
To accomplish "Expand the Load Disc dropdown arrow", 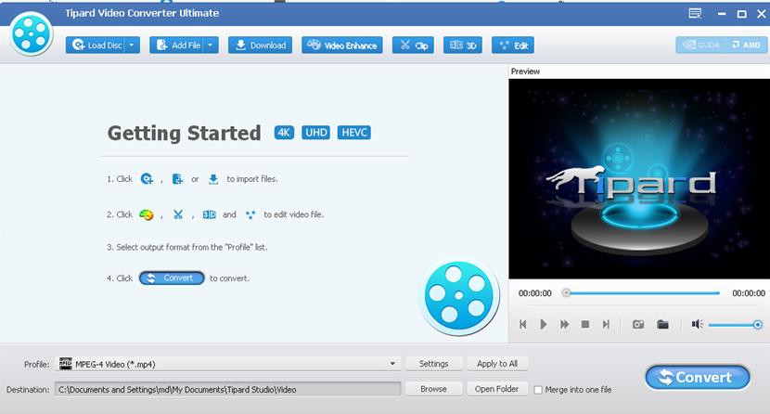I will (132, 45).
